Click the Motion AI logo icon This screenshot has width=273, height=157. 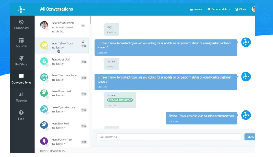[x=21, y=9]
